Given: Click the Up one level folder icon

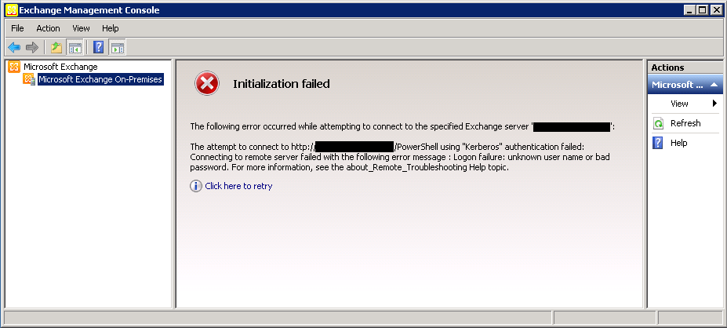Looking at the screenshot, I should 56,48.
